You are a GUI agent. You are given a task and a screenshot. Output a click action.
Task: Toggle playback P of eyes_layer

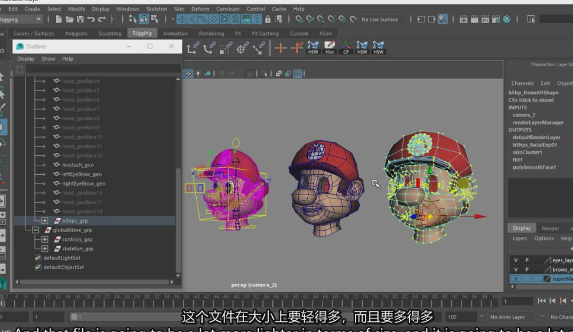[526, 261]
